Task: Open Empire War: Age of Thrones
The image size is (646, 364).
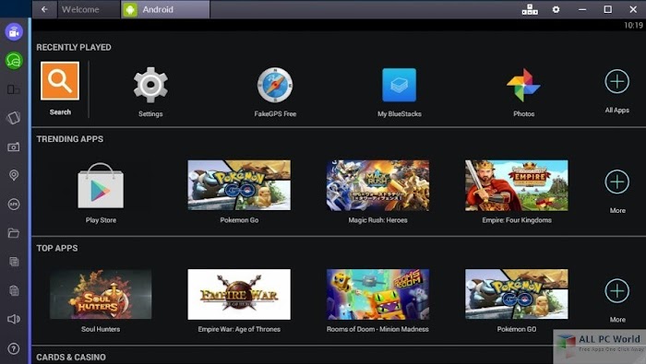Action: click(x=239, y=295)
